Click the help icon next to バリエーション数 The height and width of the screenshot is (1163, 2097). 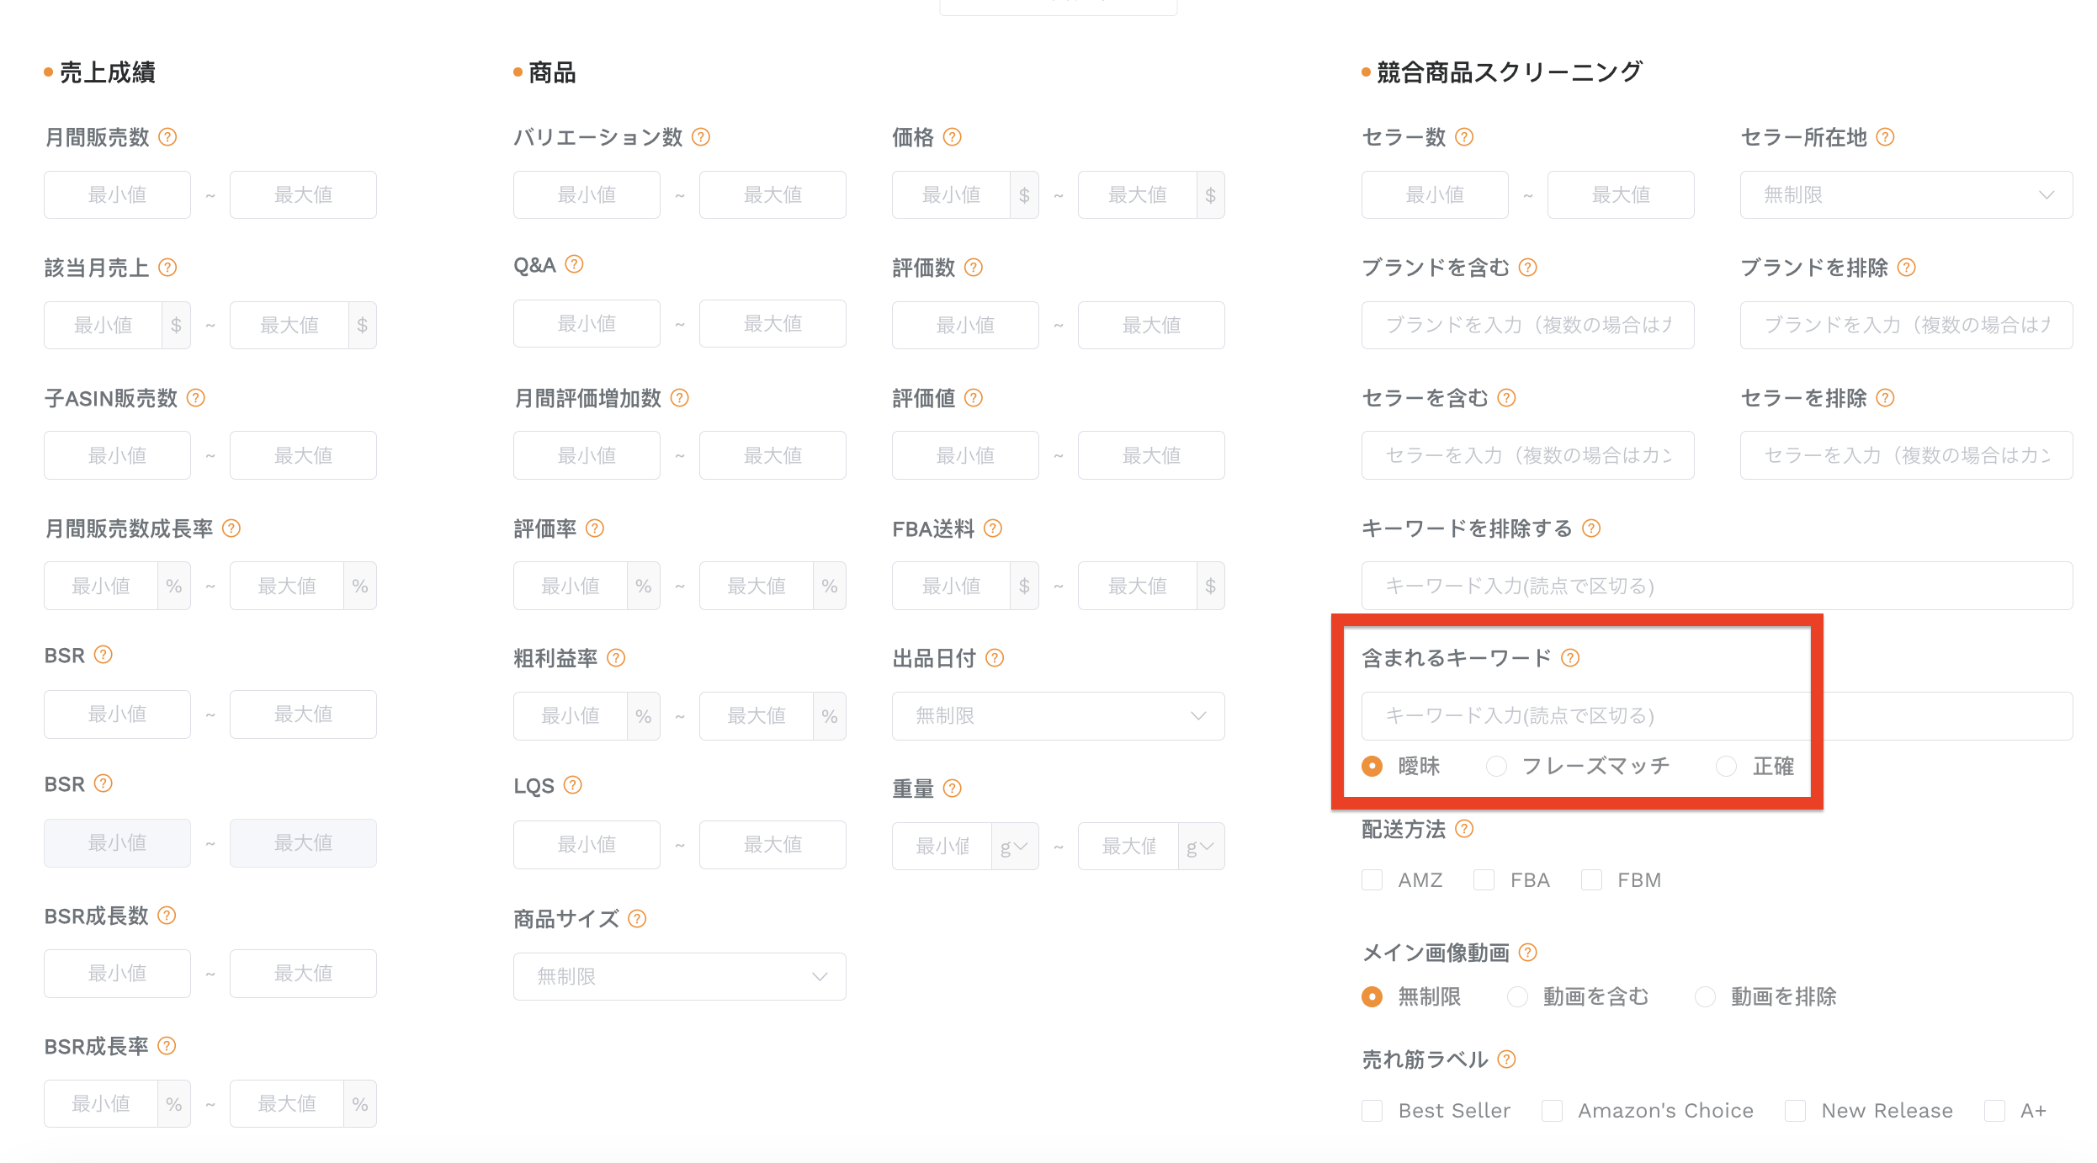(x=700, y=136)
